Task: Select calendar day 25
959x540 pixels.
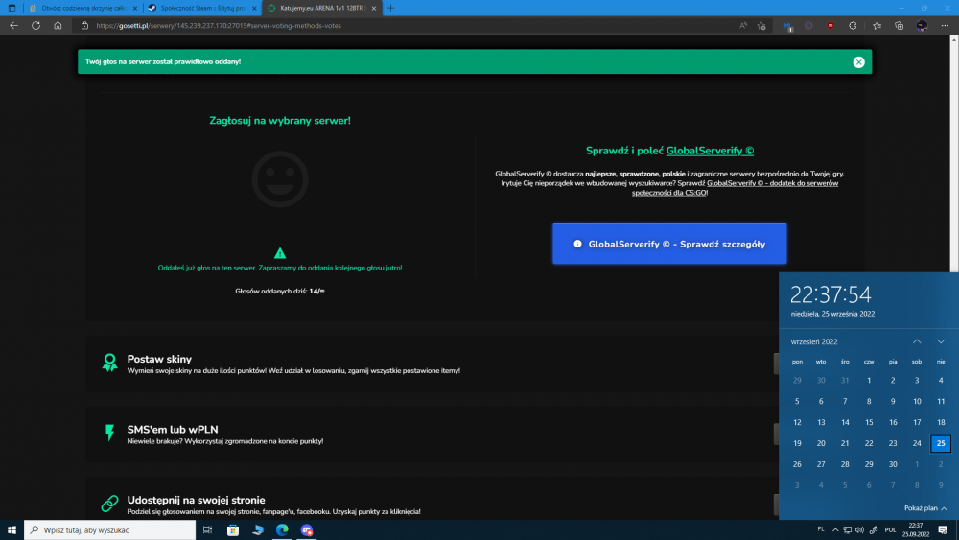Action: pyautogui.click(x=941, y=443)
